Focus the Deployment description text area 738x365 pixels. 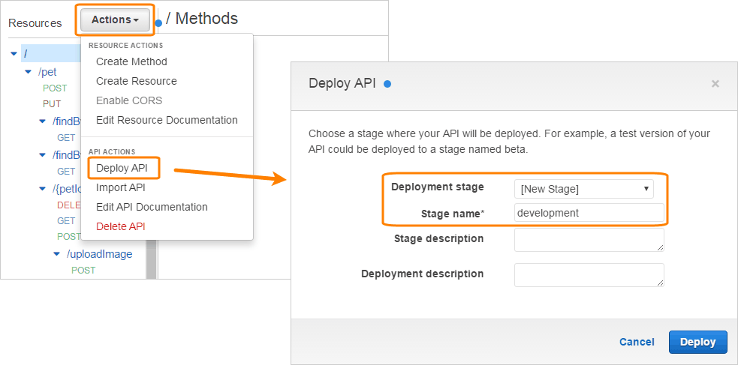point(589,274)
